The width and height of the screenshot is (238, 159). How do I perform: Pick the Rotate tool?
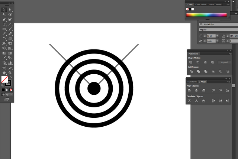[4, 39]
